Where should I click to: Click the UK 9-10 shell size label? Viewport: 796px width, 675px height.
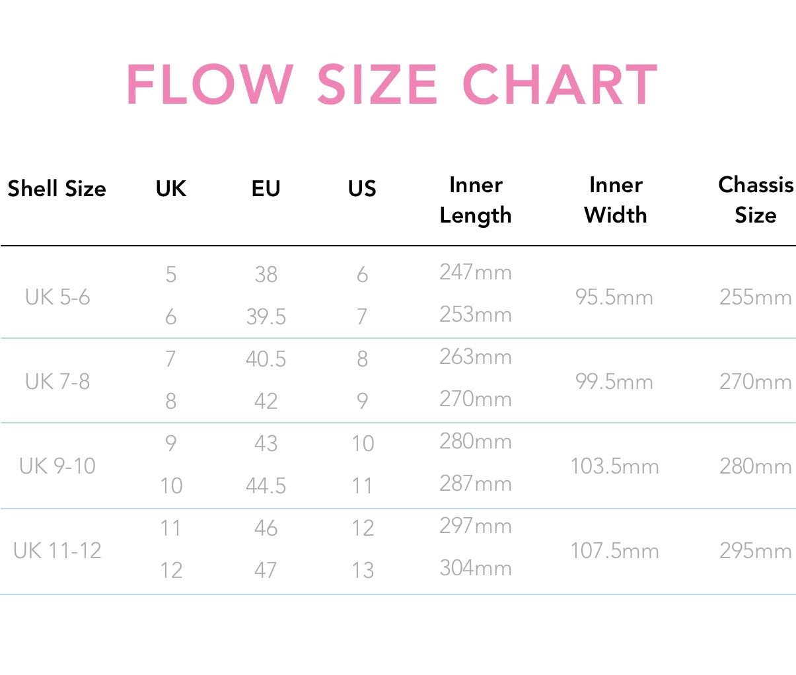tap(57, 466)
